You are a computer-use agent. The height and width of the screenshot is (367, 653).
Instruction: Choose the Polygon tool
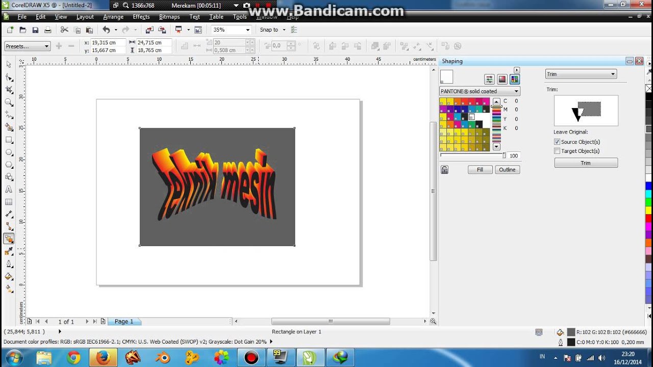coord(9,164)
